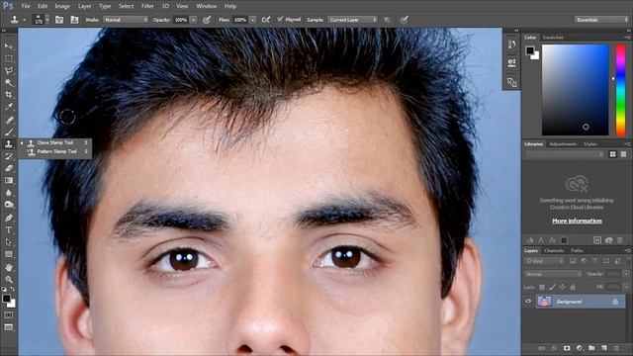The image size is (633, 356).
Task: Open the Properties panel icon
Action: click(511, 62)
